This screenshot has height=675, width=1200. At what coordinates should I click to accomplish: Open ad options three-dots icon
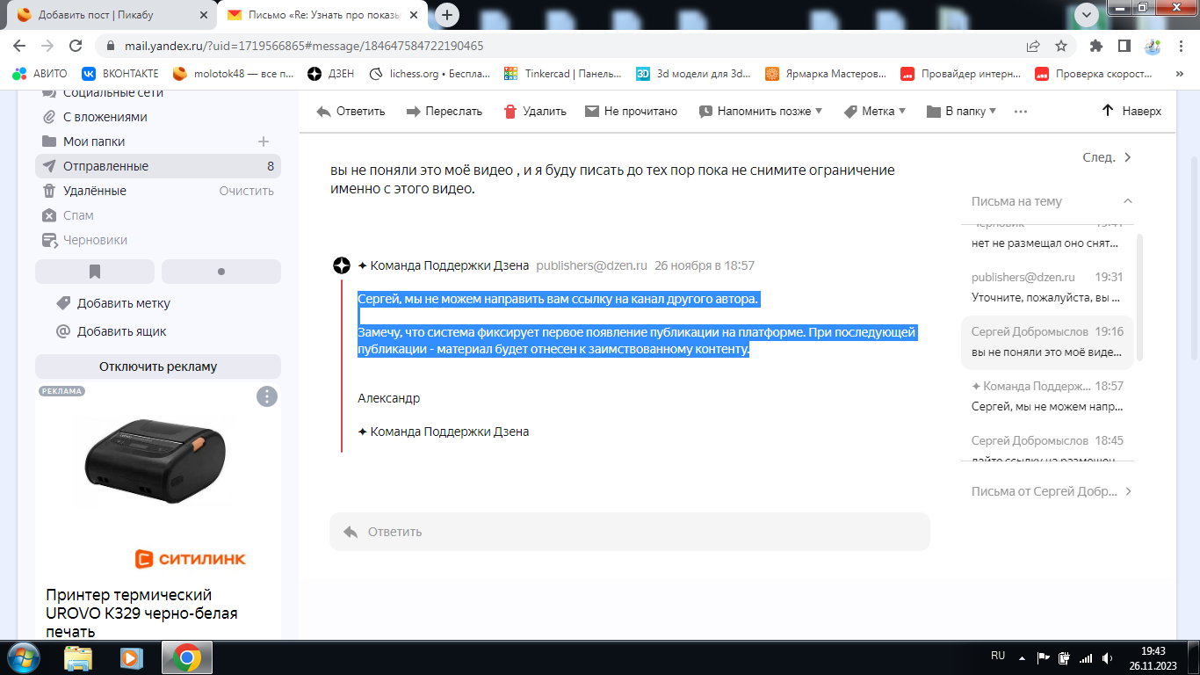pos(267,396)
